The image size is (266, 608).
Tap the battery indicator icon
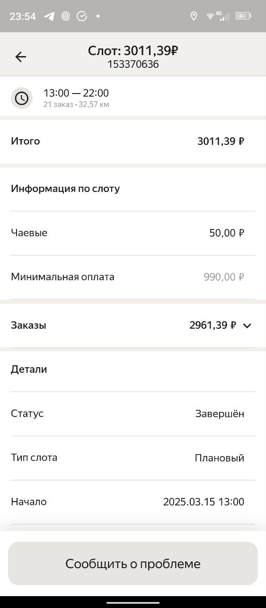243,16
